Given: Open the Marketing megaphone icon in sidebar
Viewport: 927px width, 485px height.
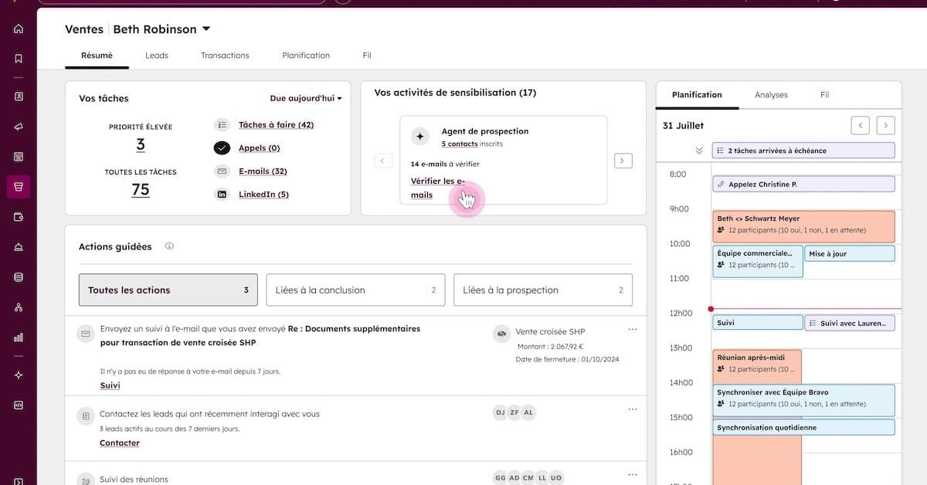Looking at the screenshot, I should (x=19, y=127).
